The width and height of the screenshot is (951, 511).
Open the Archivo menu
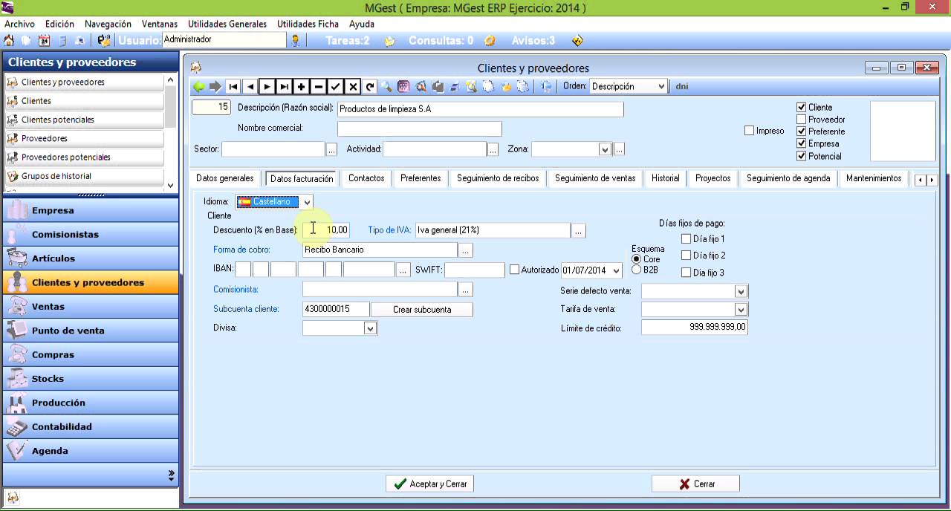[19, 24]
